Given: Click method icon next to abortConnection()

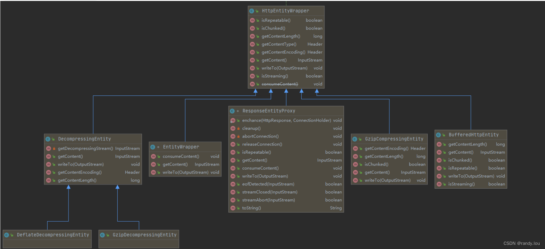Looking at the screenshot, I should pyautogui.click(x=233, y=136).
